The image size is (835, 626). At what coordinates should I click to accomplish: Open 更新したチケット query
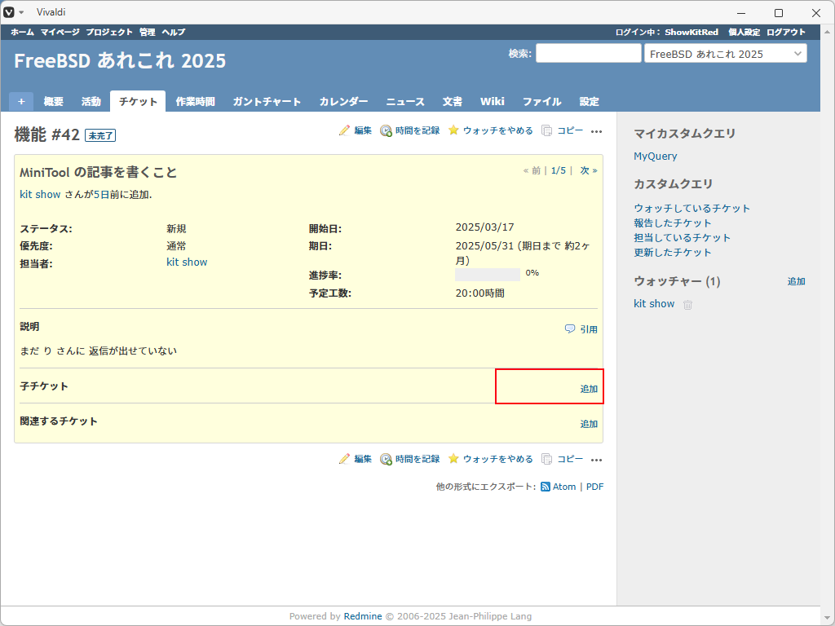click(x=672, y=253)
